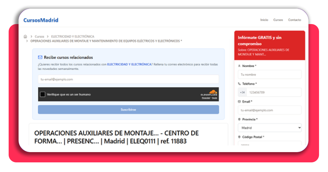Click the mail icon beside Email label
The width and height of the screenshot is (328, 172).
[x=239, y=101]
